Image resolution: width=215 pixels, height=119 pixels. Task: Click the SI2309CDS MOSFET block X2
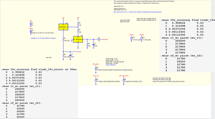63,27
